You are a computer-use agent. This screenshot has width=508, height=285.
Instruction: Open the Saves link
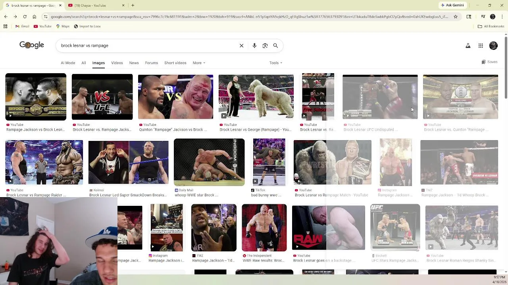coord(489,62)
